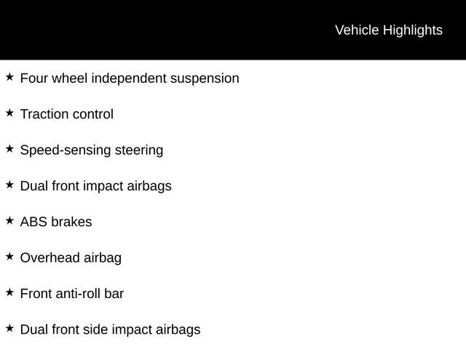Image resolution: width=466 pixels, height=349 pixels.
Task: Select the star icon next to ABS brakes
Action: tap(9, 221)
